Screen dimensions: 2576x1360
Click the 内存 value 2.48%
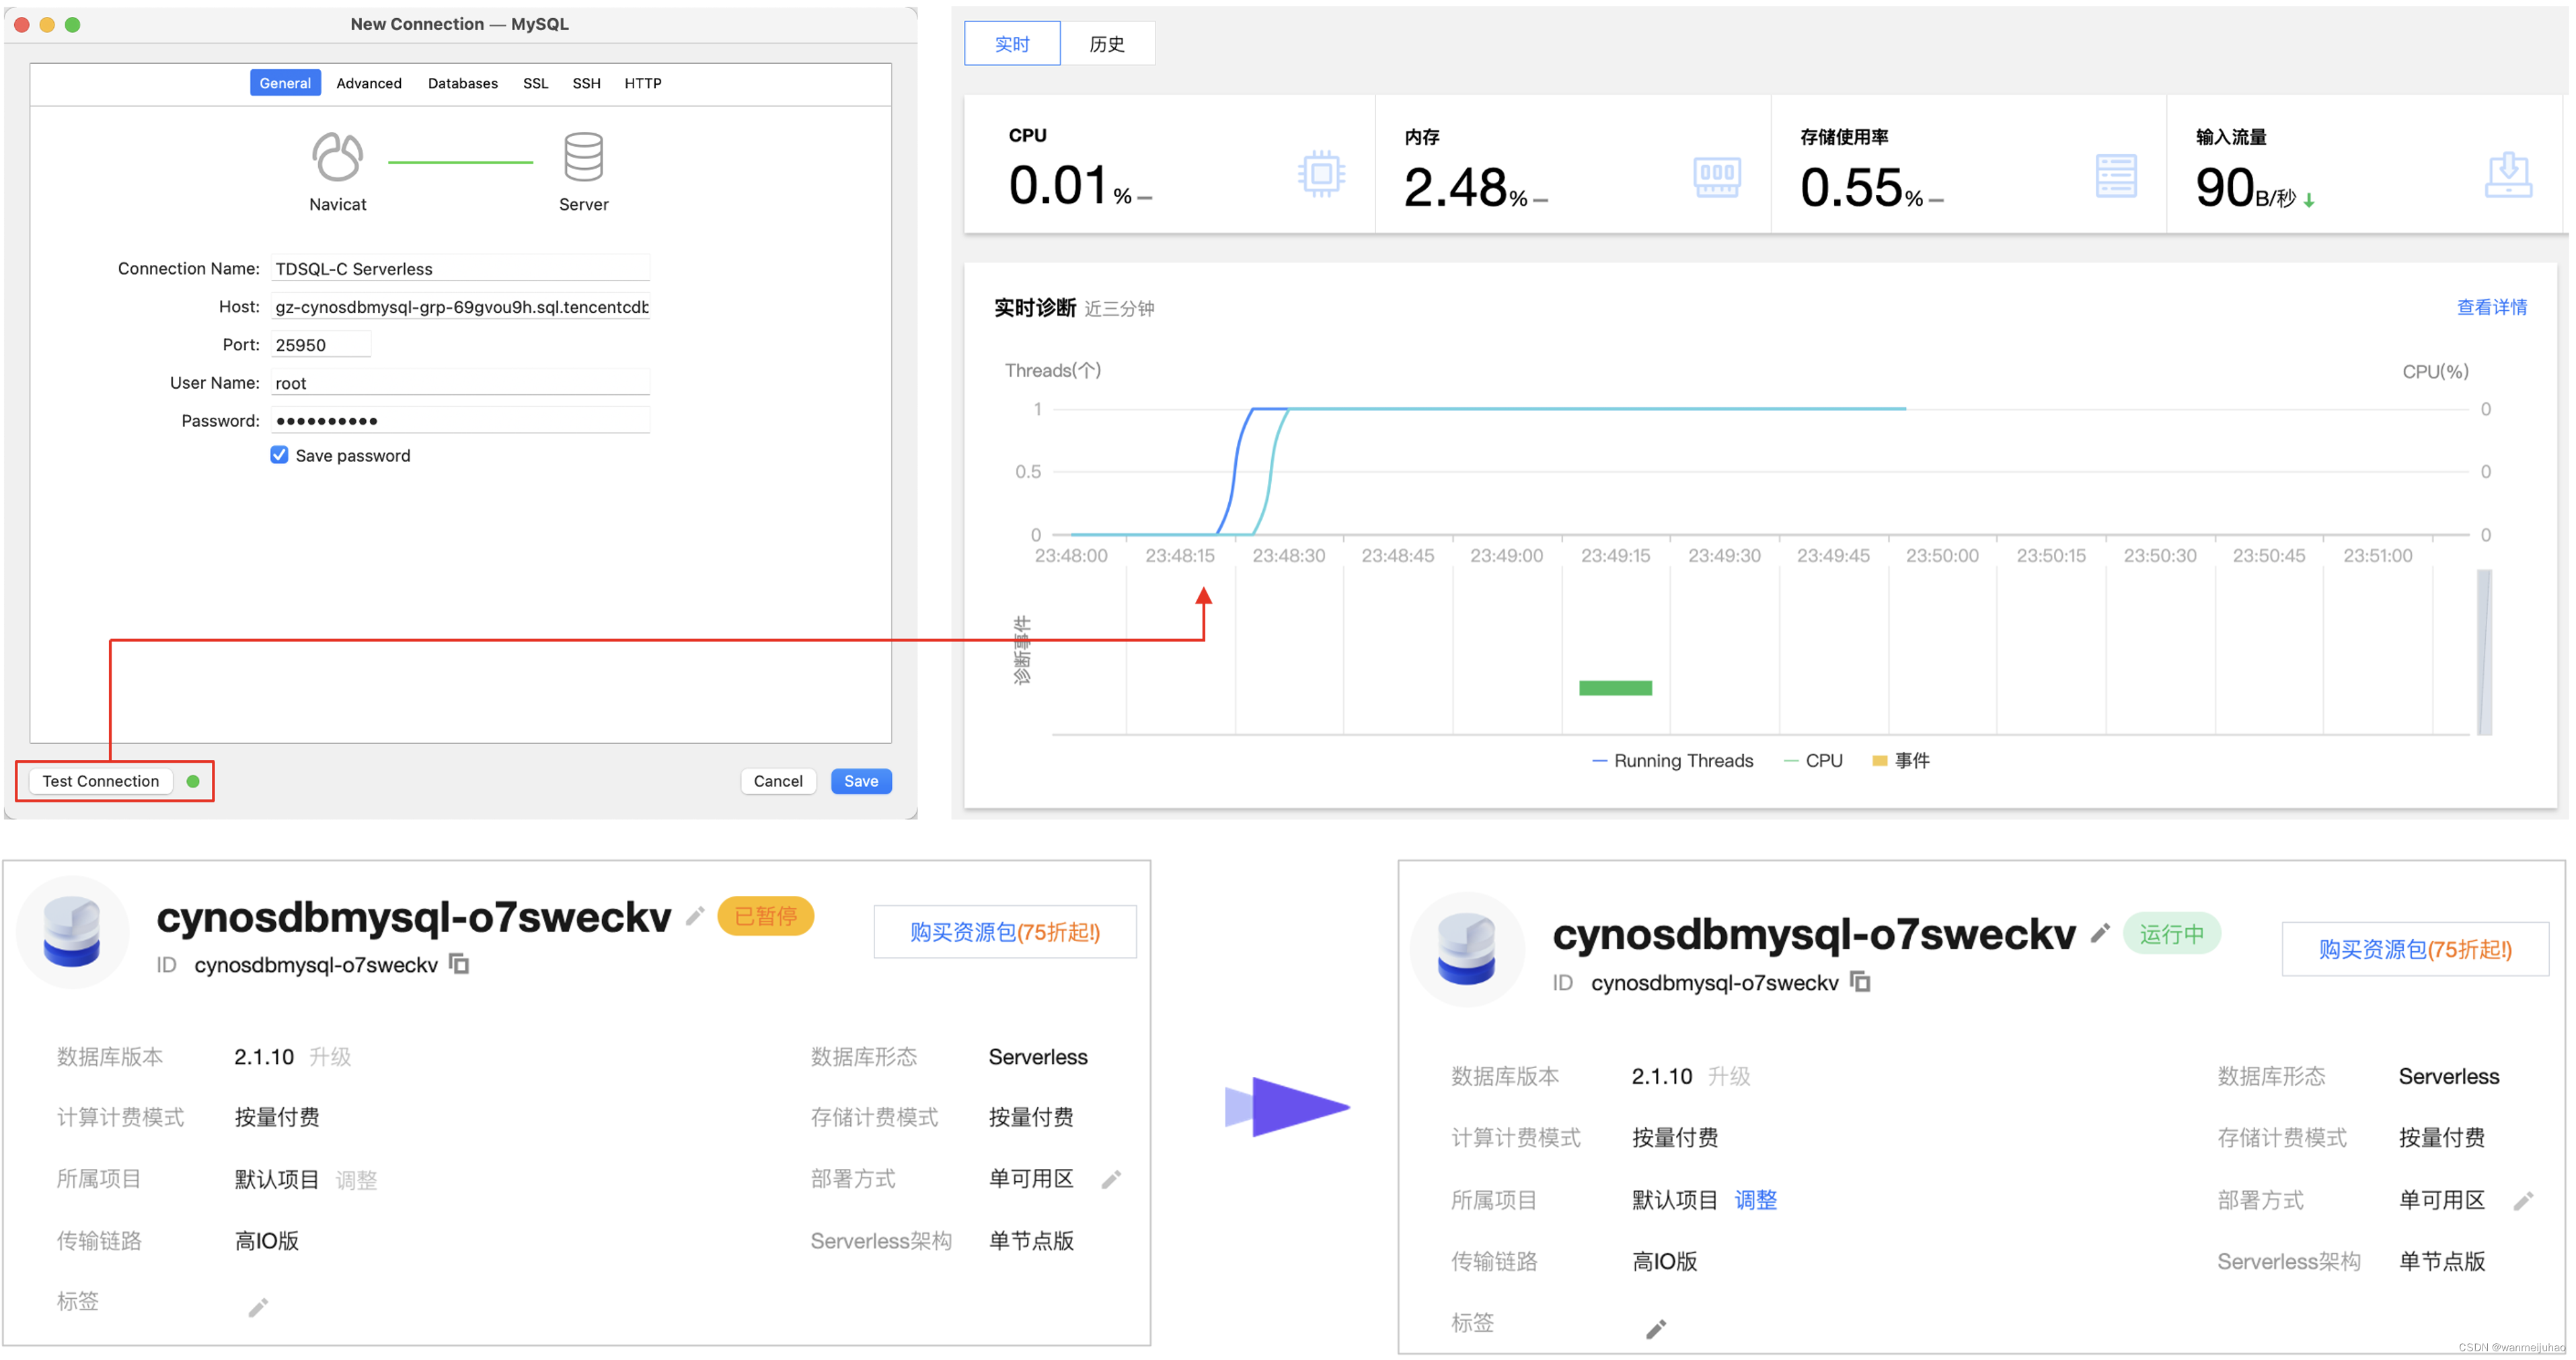point(1466,188)
